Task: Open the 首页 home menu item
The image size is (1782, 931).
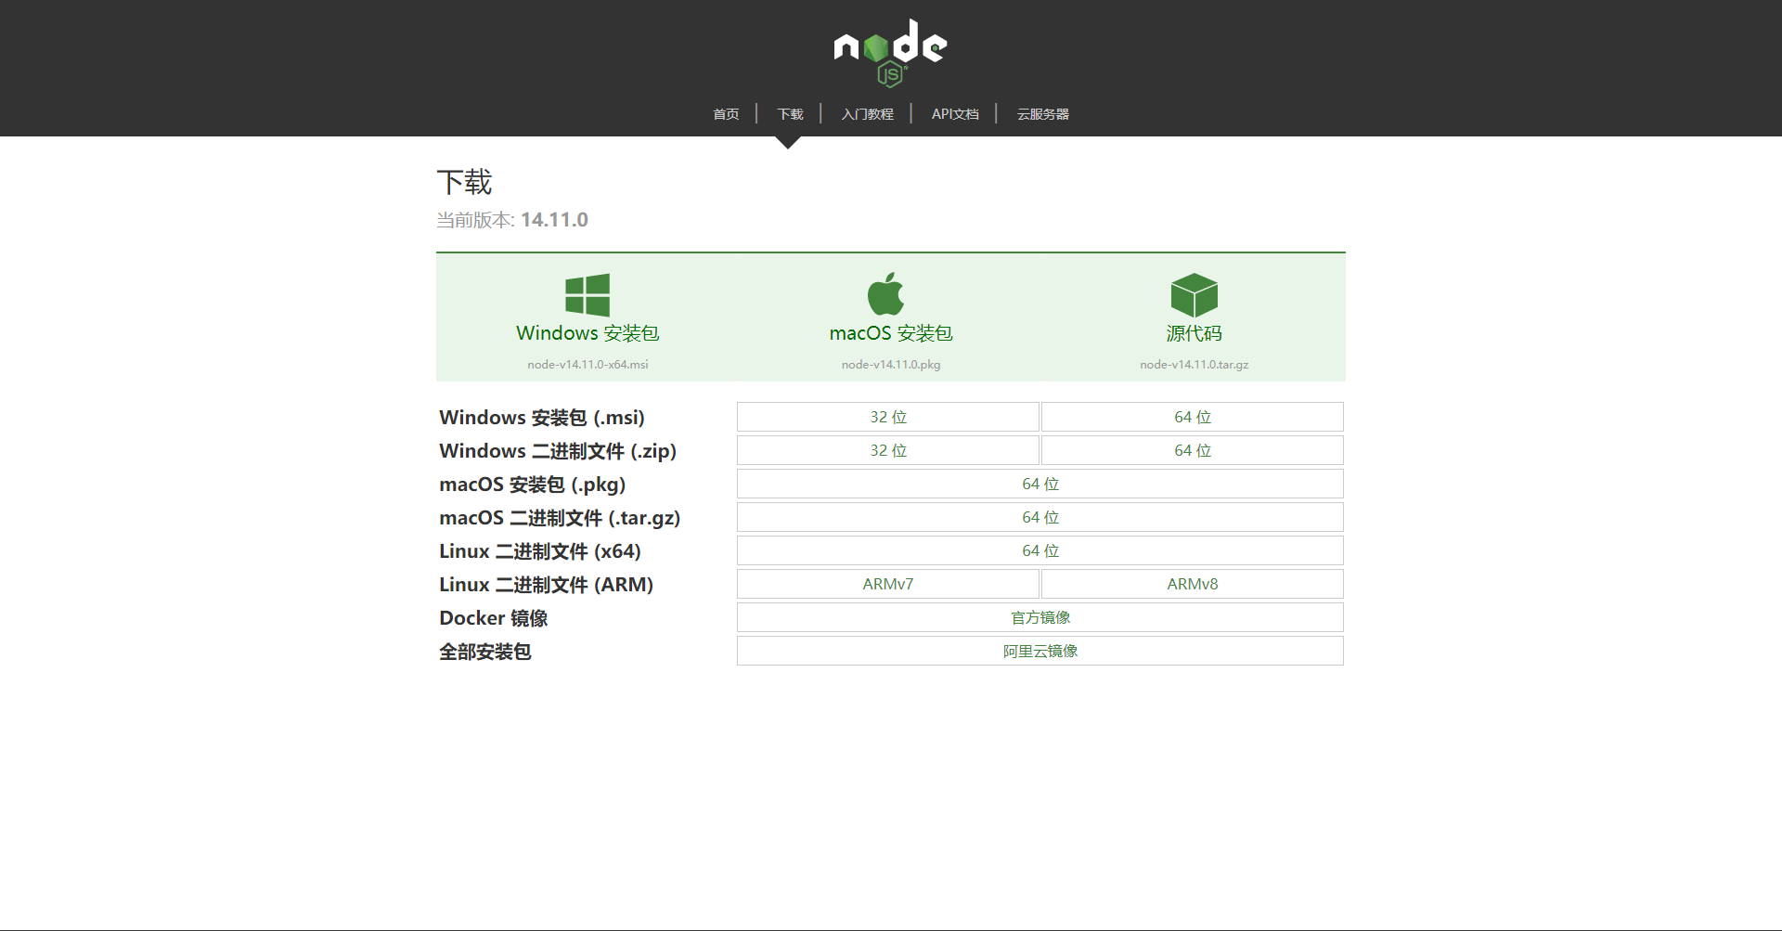Action: [726, 114]
